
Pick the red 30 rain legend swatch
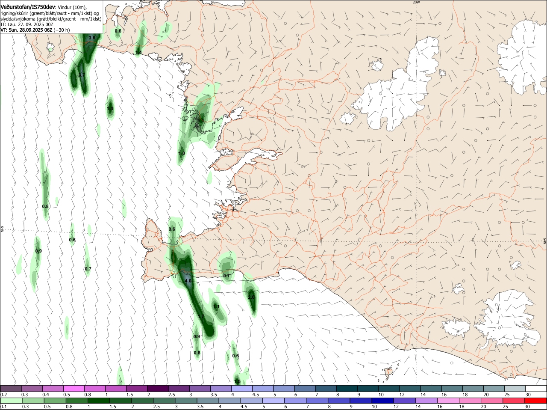tap(535, 401)
